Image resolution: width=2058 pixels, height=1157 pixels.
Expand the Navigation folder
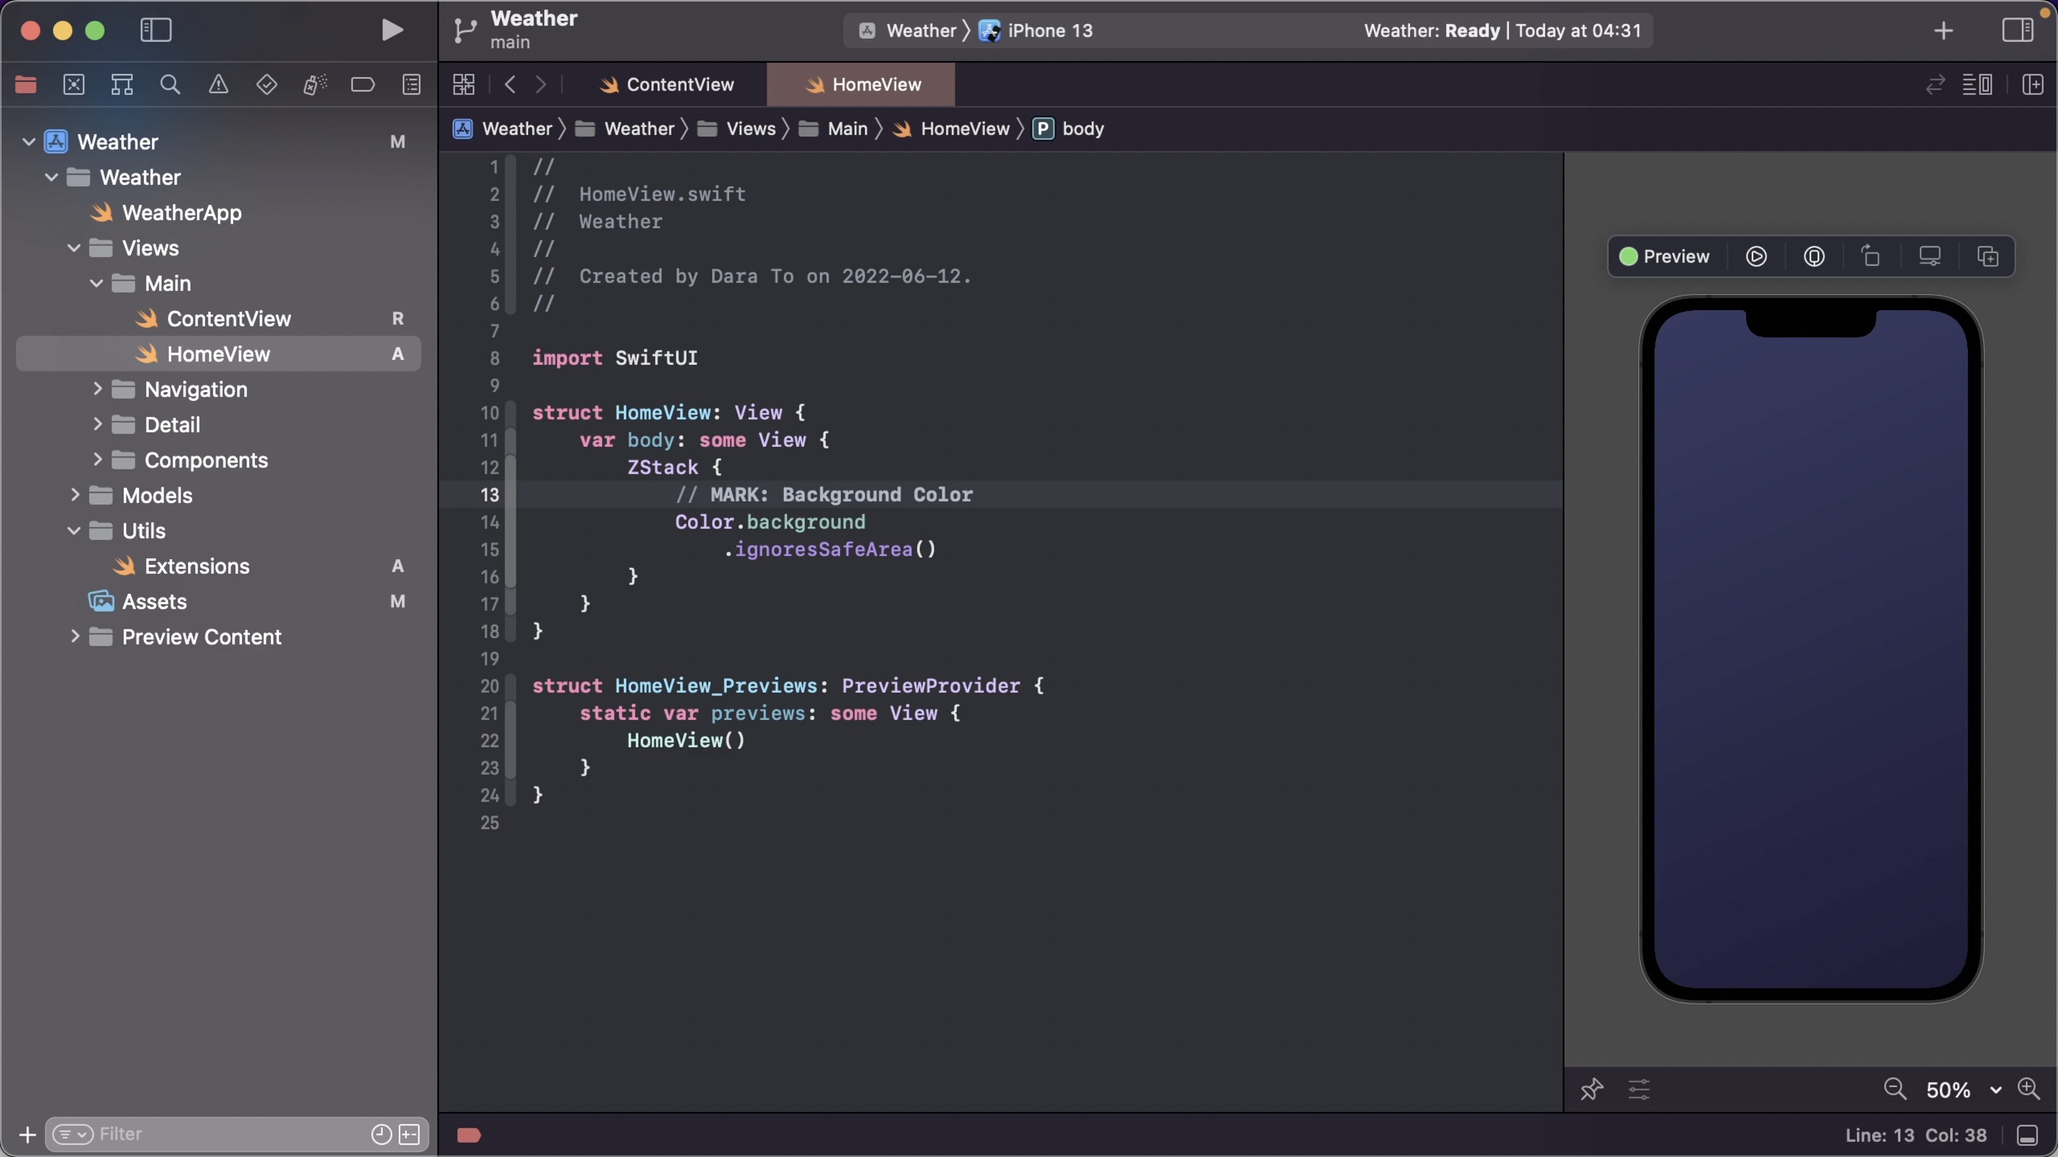click(97, 389)
